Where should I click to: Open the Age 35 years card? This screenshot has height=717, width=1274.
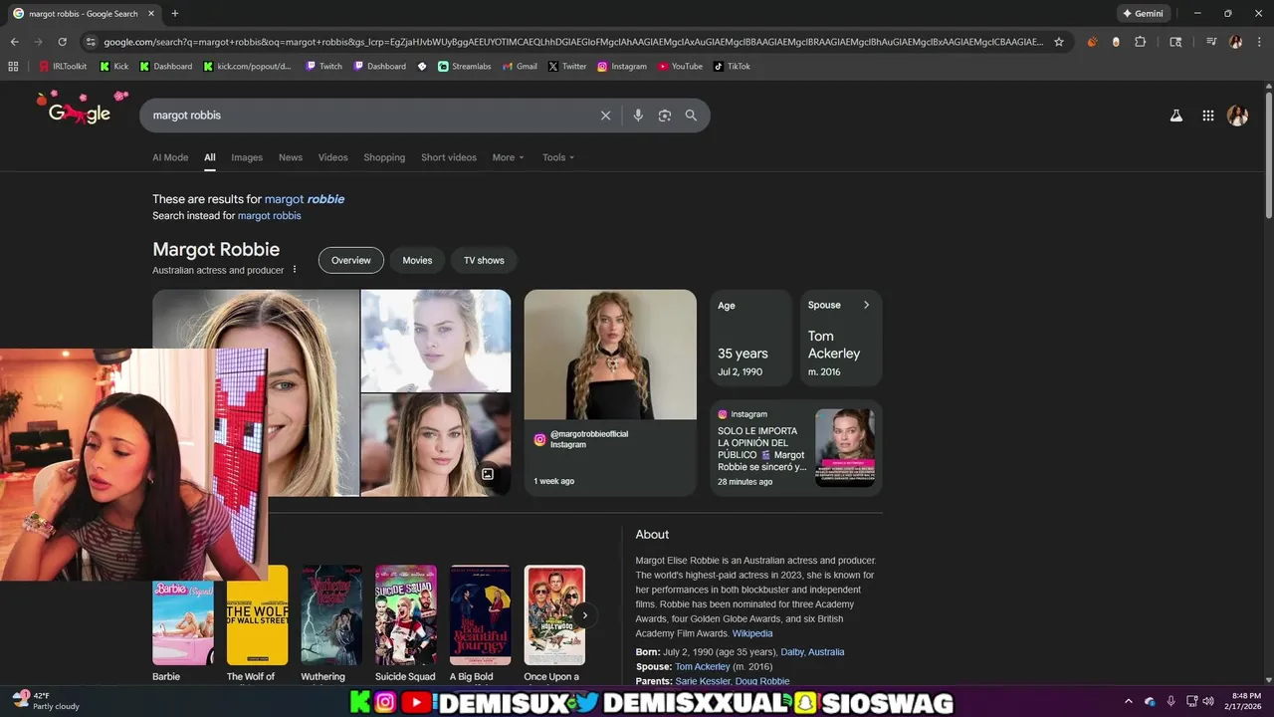coord(750,338)
